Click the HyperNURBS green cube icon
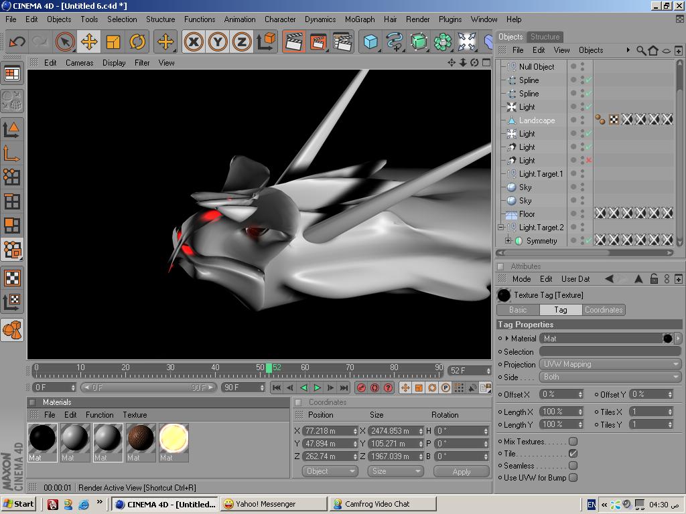The image size is (686, 514). pyautogui.click(x=419, y=42)
